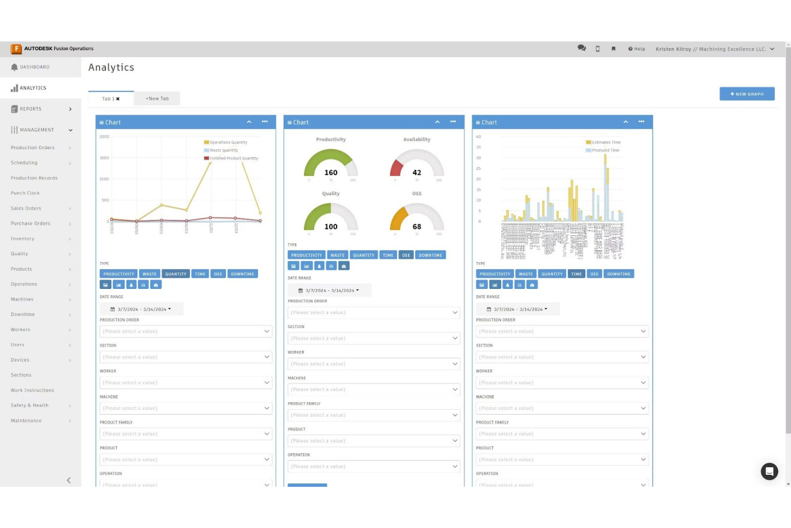Viewport: 791px width, 528px height.
Task: Click the worker icon under first chart's type buttons
Action: pyautogui.click(x=131, y=285)
